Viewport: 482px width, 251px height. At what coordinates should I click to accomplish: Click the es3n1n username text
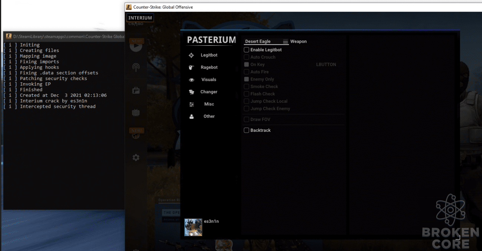click(x=212, y=222)
